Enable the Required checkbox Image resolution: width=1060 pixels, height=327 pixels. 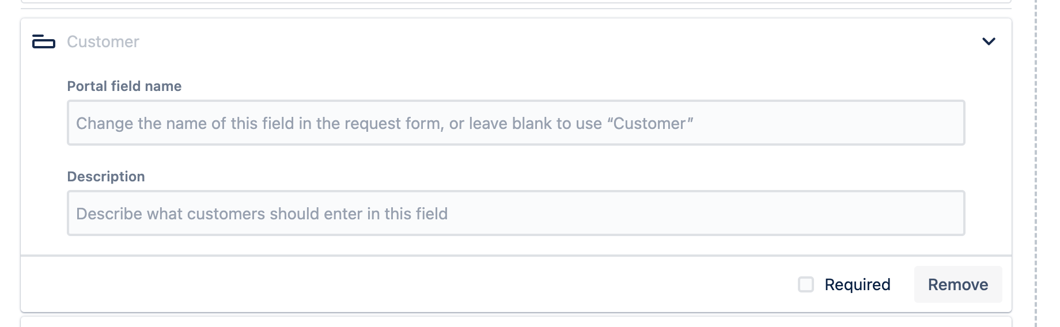pos(805,284)
